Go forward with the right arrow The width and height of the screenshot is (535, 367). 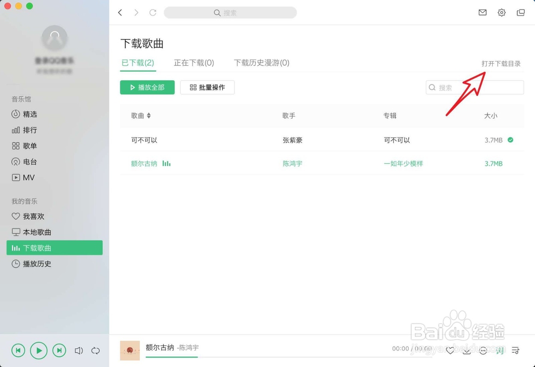tap(136, 13)
